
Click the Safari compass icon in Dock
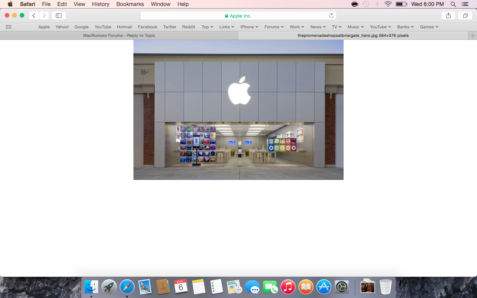tap(127, 287)
